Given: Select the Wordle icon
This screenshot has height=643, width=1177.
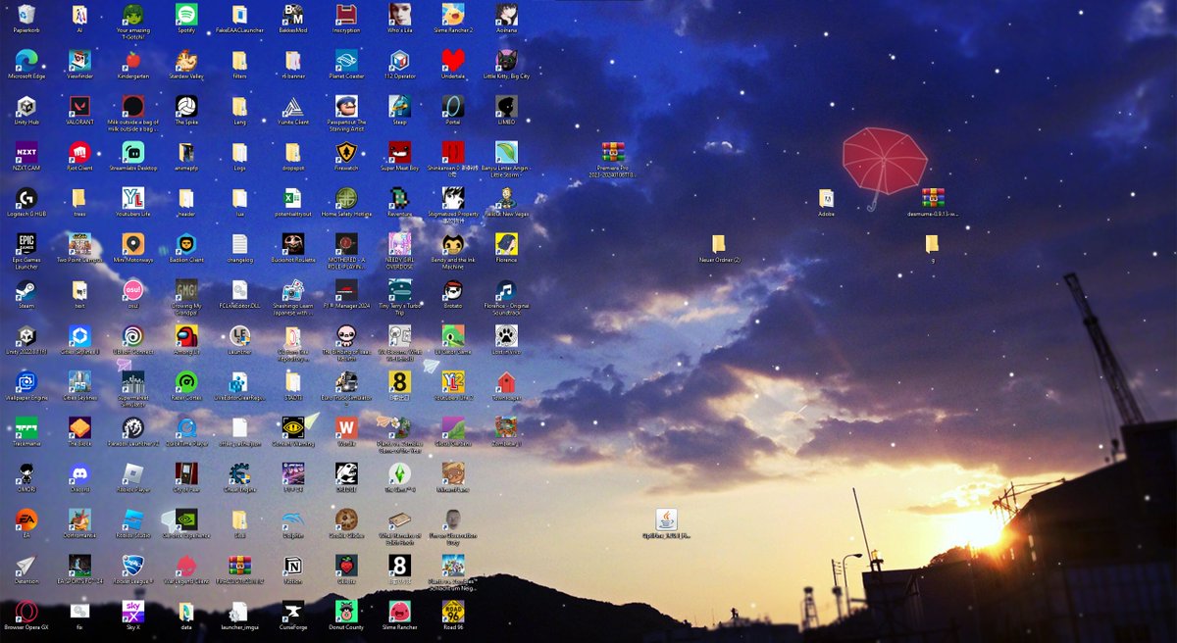Looking at the screenshot, I should 346,428.
